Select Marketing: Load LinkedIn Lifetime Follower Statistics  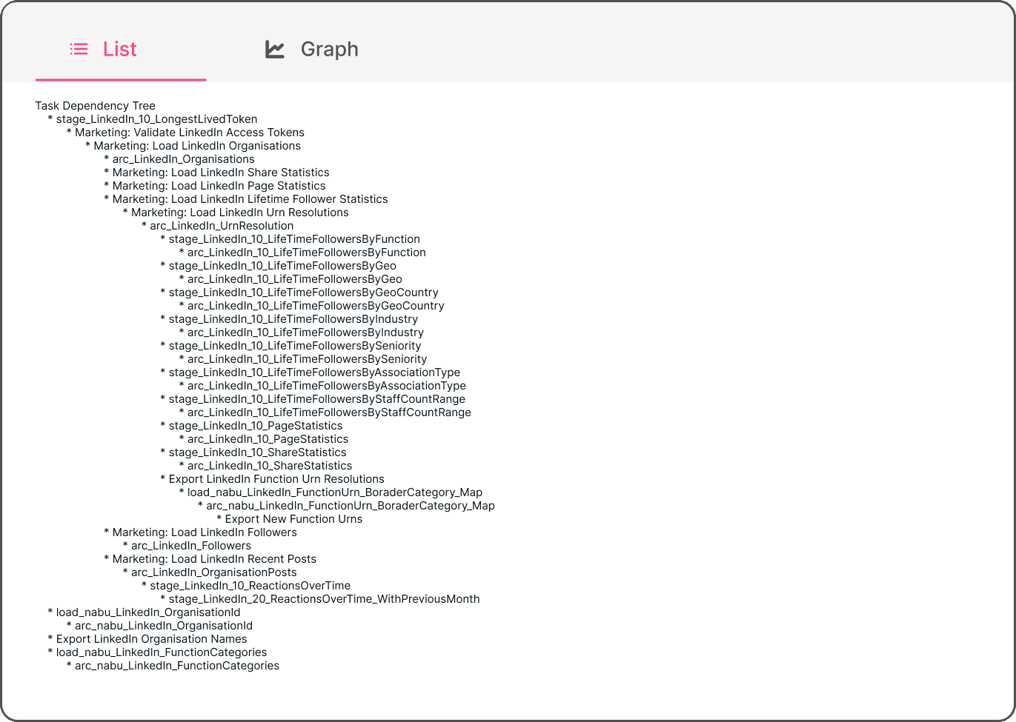250,199
